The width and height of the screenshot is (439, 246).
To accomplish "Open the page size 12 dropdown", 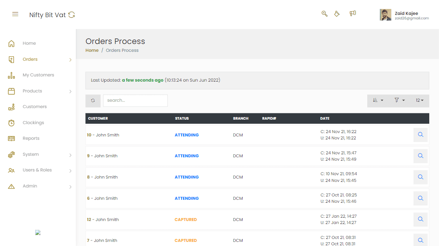I will click(420, 100).
